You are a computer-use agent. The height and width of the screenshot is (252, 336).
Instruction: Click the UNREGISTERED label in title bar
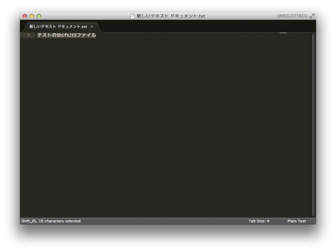[x=292, y=16]
